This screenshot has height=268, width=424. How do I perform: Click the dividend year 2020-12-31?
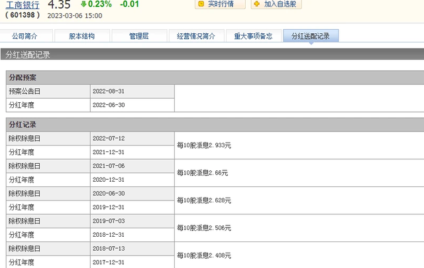[109, 180]
